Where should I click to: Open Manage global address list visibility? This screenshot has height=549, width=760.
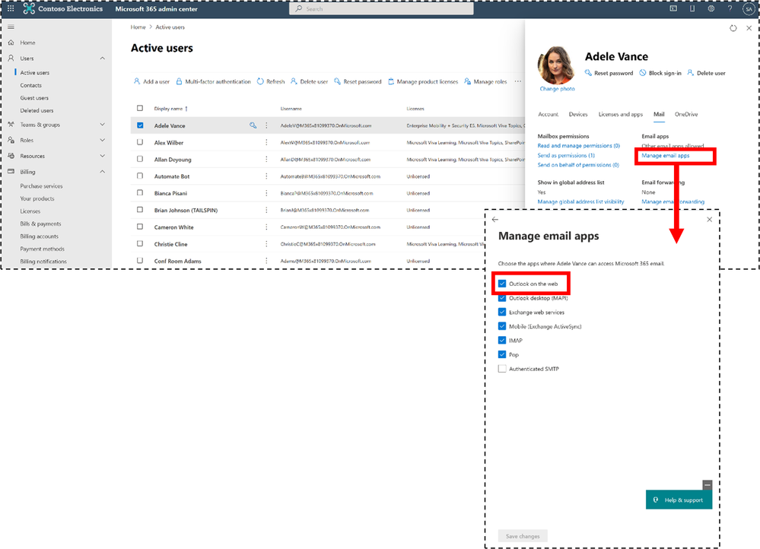580,202
